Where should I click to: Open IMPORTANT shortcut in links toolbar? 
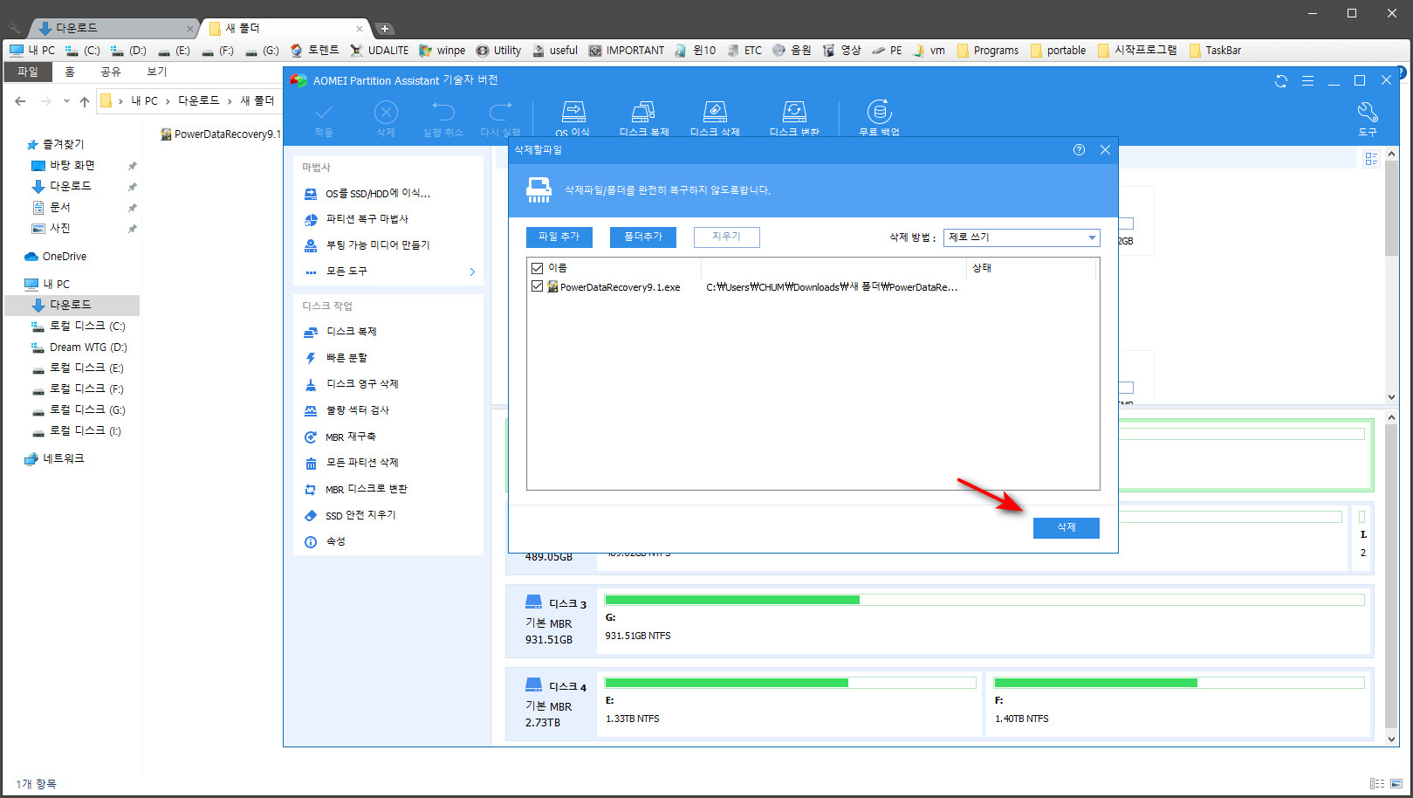[626, 51]
